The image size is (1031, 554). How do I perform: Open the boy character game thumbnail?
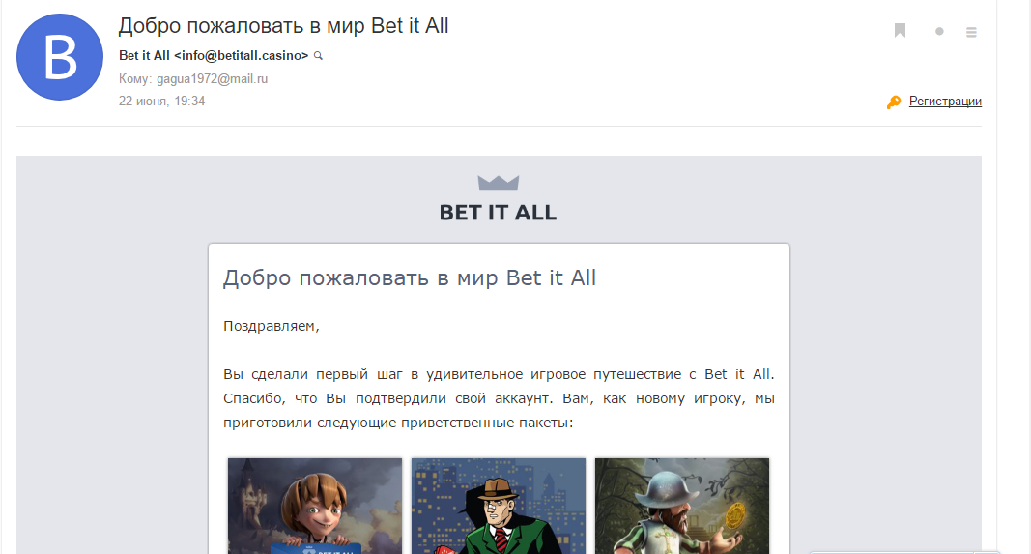[x=315, y=506]
